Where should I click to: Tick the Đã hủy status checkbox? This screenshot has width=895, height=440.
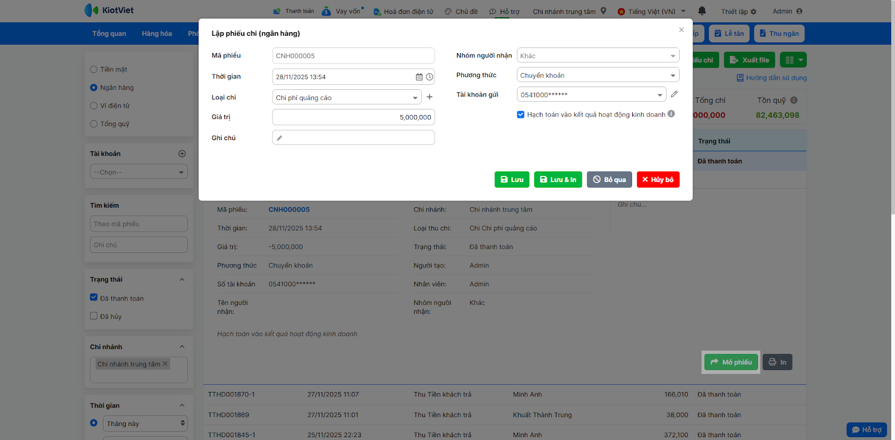(x=94, y=316)
